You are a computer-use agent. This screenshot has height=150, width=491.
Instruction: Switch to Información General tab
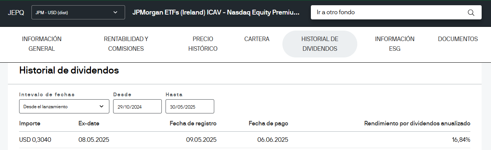[42, 44]
